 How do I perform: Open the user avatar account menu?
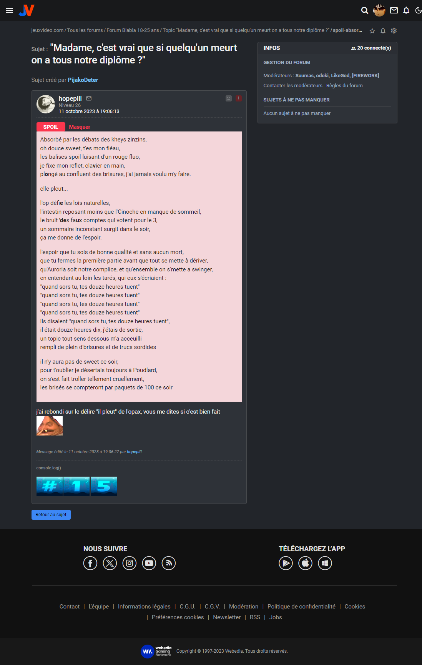(x=379, y=10)
